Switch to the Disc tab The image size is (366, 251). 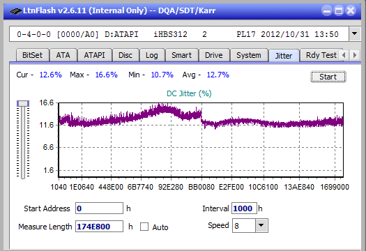125,55
